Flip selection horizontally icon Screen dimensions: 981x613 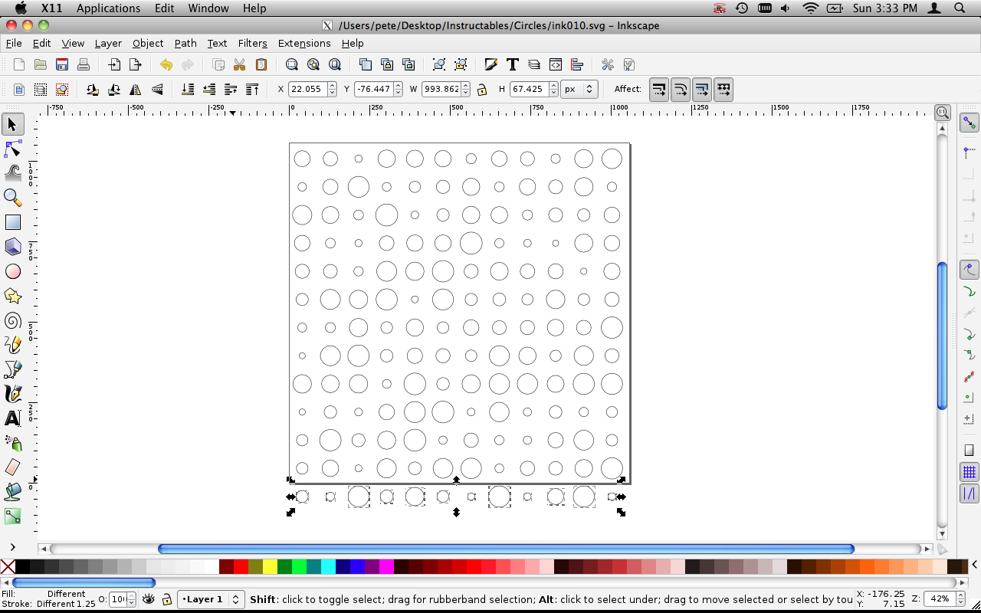point(136,89)
